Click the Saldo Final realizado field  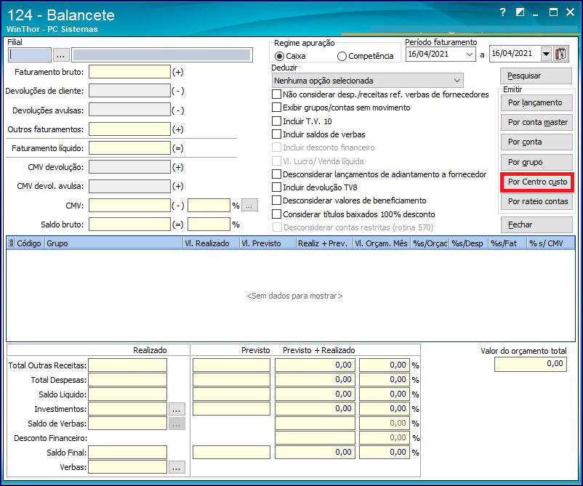pyautogui.click(x=127, y=452)
